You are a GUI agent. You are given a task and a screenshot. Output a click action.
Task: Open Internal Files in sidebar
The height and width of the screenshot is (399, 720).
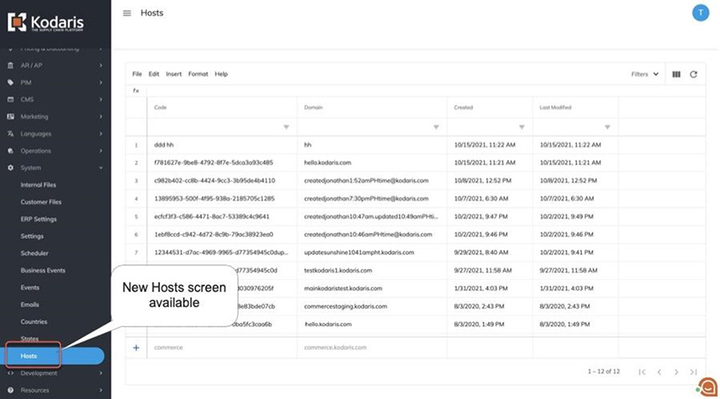tap(38, 185)
